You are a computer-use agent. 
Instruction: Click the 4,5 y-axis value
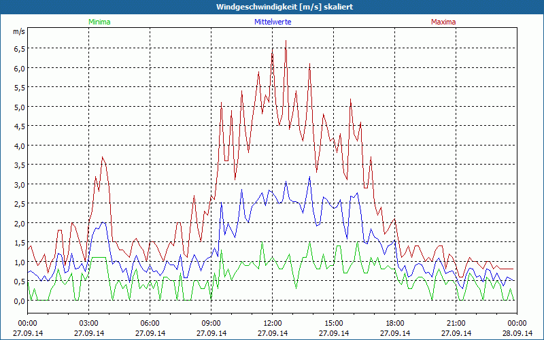pyautogui.click(x=20, y=126)
